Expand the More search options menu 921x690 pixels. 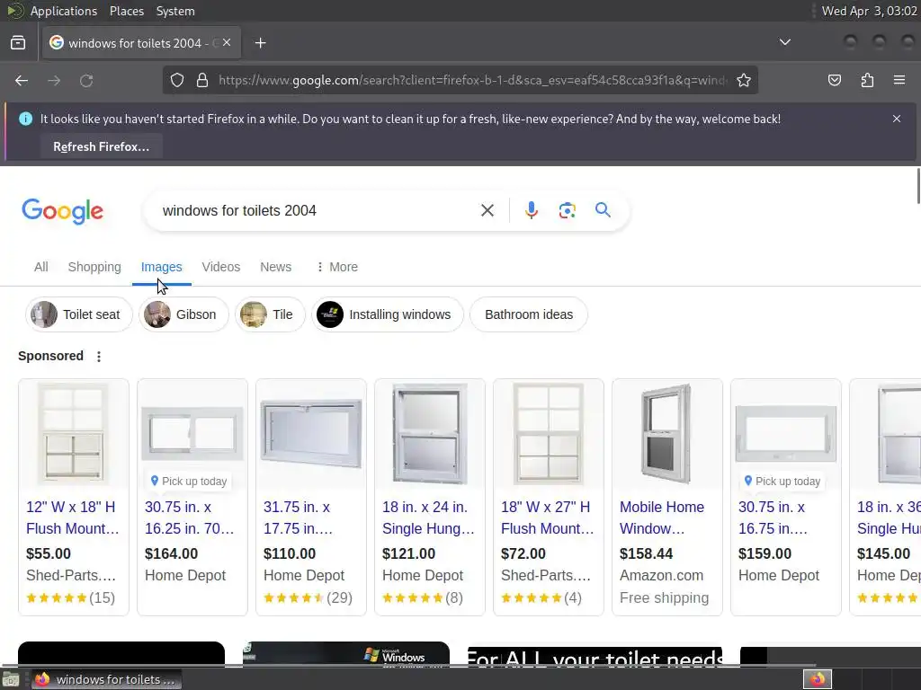[337, 267]
